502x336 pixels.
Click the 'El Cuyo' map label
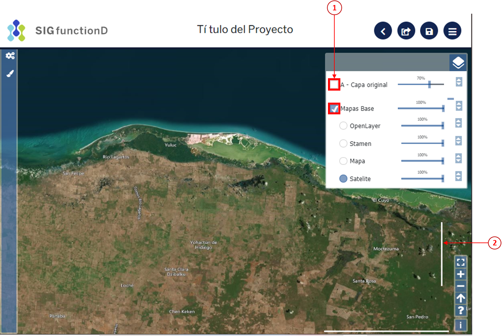click(x=381, y=200)
